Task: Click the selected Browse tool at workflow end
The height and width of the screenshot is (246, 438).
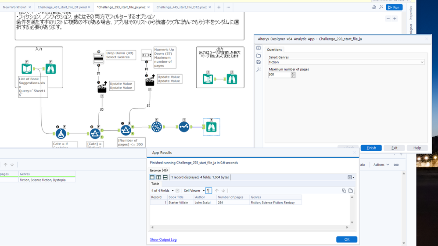Action: [x=212, y=127]
